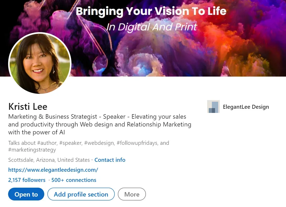Click the 'In Digital And Print' banner subtitle

coord(151,27)
